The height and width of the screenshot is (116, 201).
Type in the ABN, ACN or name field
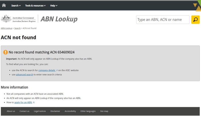pos(163,20)
